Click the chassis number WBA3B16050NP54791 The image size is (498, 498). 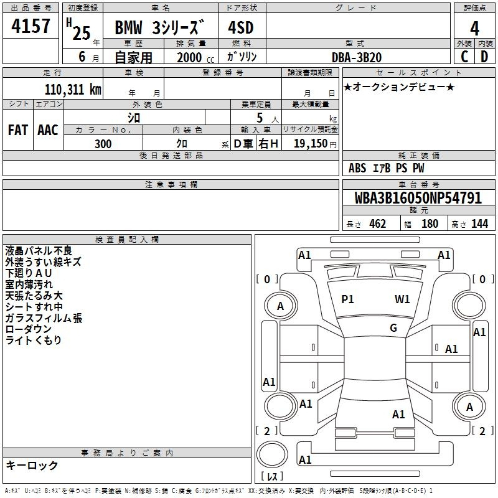pos(418,199)
